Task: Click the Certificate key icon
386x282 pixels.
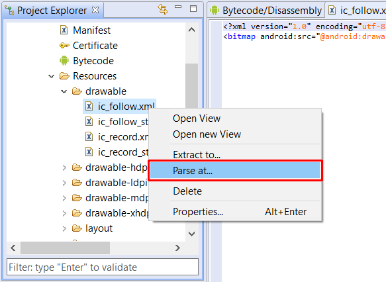Action: click(x=64, y=46)
